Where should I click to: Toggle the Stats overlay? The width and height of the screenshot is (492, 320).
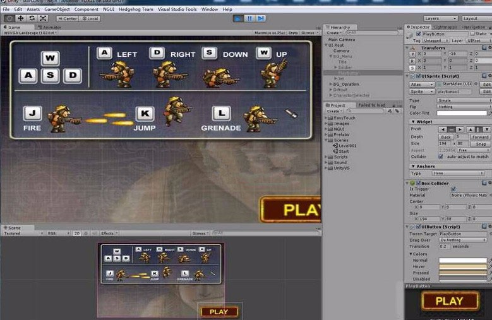293,33
